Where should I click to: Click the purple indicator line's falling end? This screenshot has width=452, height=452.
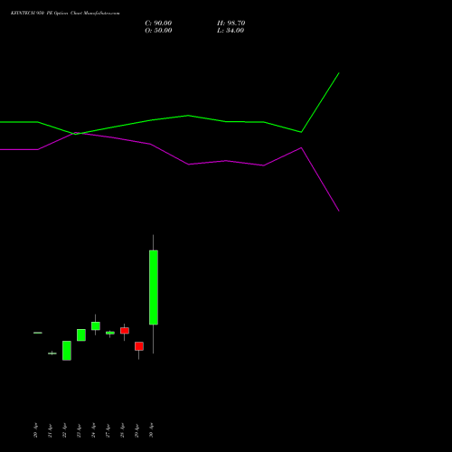339,211
